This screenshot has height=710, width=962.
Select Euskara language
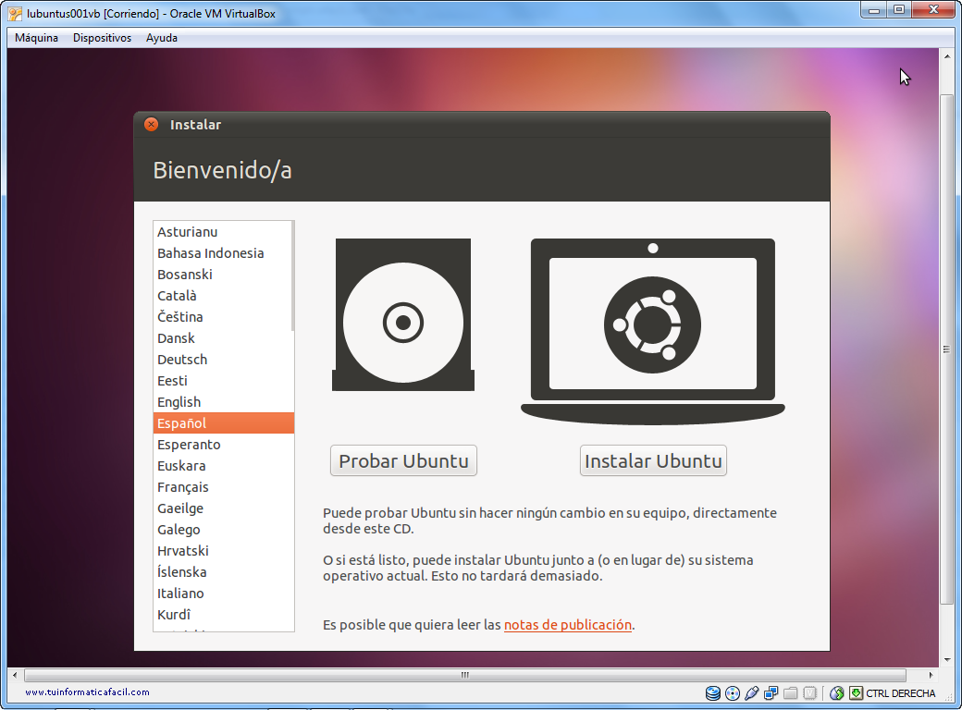pyautogui.click(x=223, y=465)
